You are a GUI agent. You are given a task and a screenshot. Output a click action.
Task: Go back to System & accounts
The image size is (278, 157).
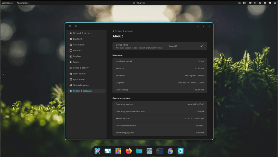pos(123,31)
